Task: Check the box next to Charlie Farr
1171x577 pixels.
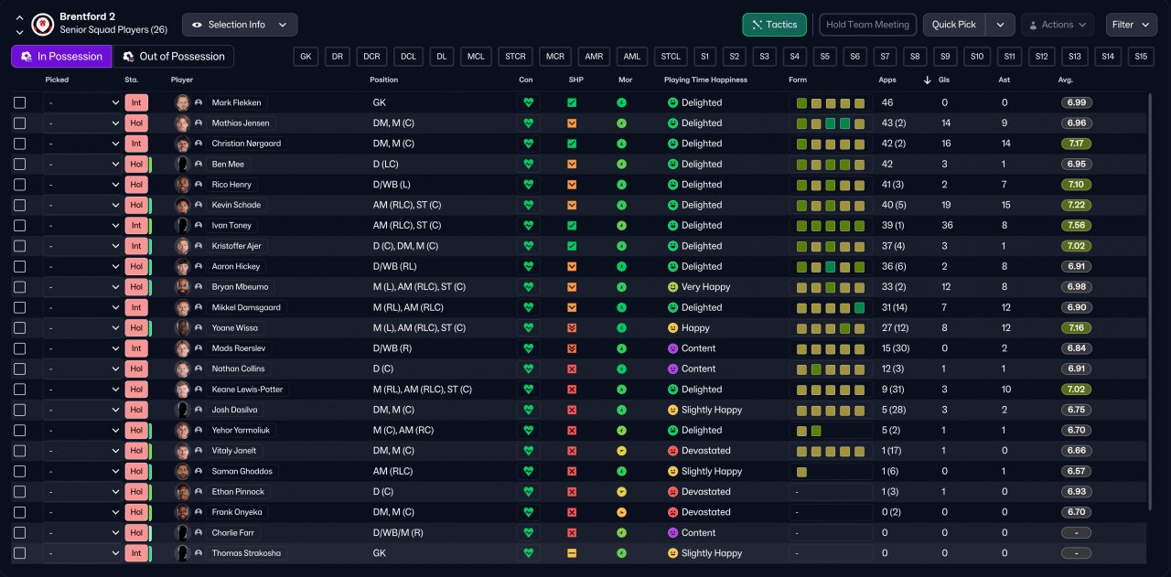Action: 20,533
